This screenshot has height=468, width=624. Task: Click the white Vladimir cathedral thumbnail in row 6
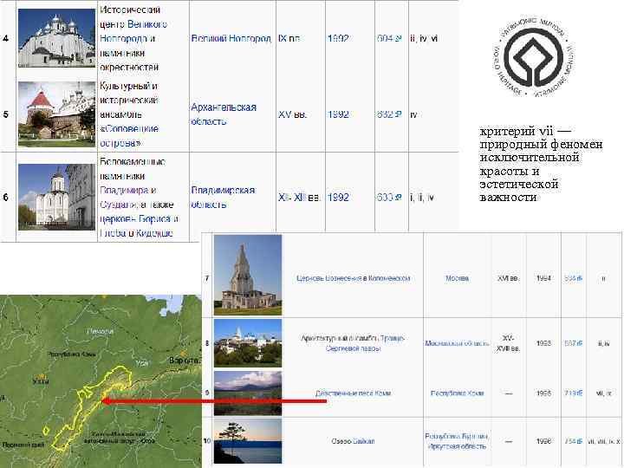coord(57,198)
